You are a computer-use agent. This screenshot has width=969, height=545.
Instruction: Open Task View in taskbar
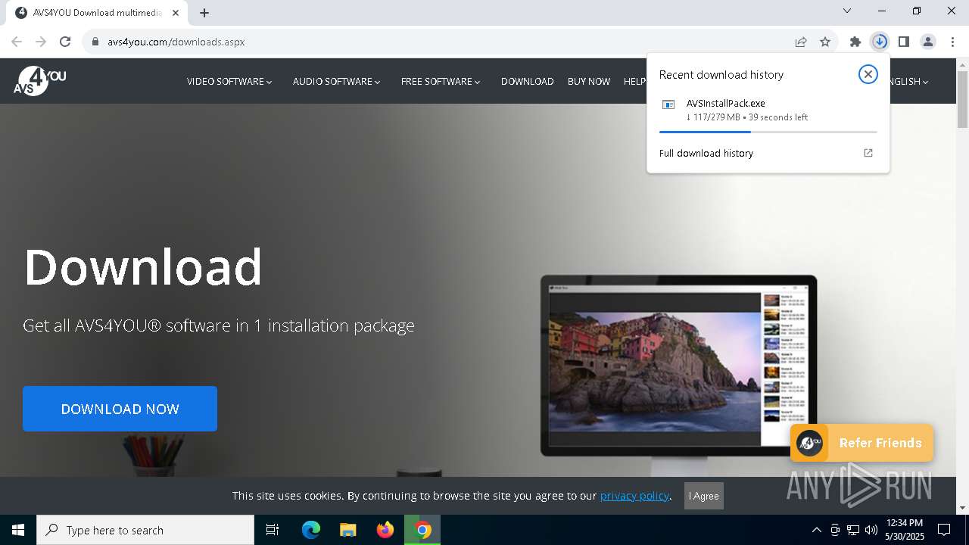273,530
